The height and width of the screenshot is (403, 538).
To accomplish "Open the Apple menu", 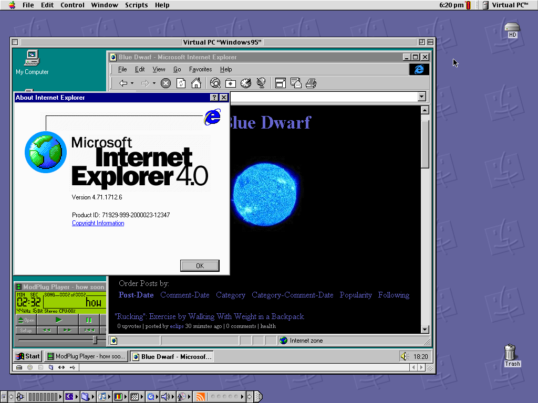I will pos(12,5).
